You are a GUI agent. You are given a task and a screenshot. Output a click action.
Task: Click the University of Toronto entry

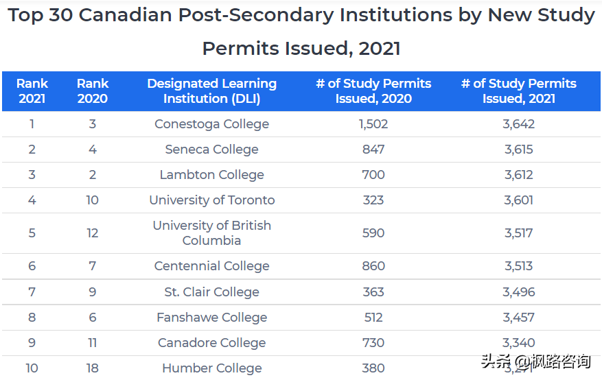[x=211, y=200]
